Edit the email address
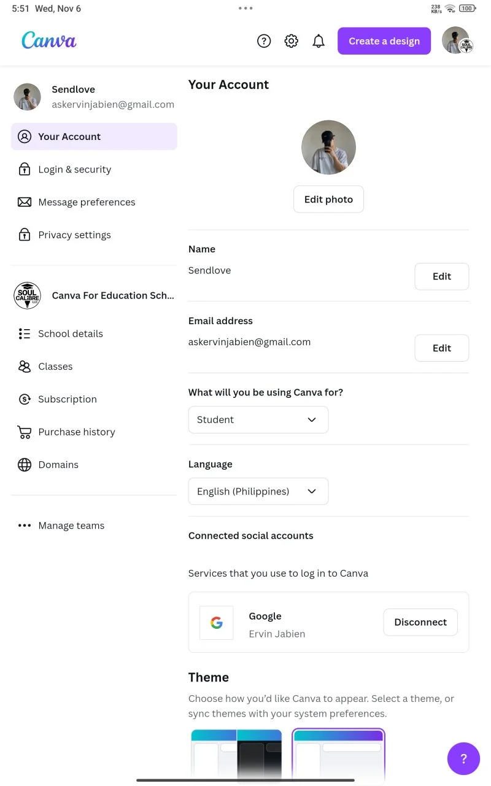The height and width of the screenshot is (786, 491). 442,348
